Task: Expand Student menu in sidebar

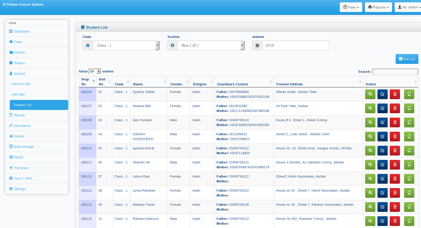Action: tap(37, 74)
